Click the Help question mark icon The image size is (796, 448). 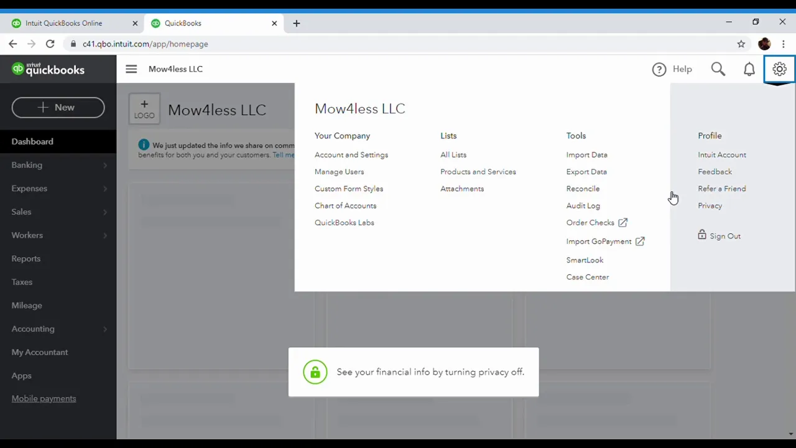click(659, 69)
